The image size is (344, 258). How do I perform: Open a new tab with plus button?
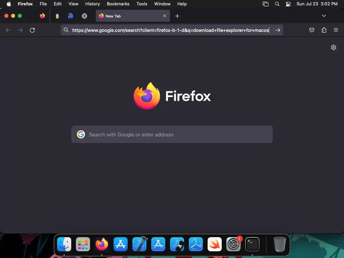[x=177, y=16]
